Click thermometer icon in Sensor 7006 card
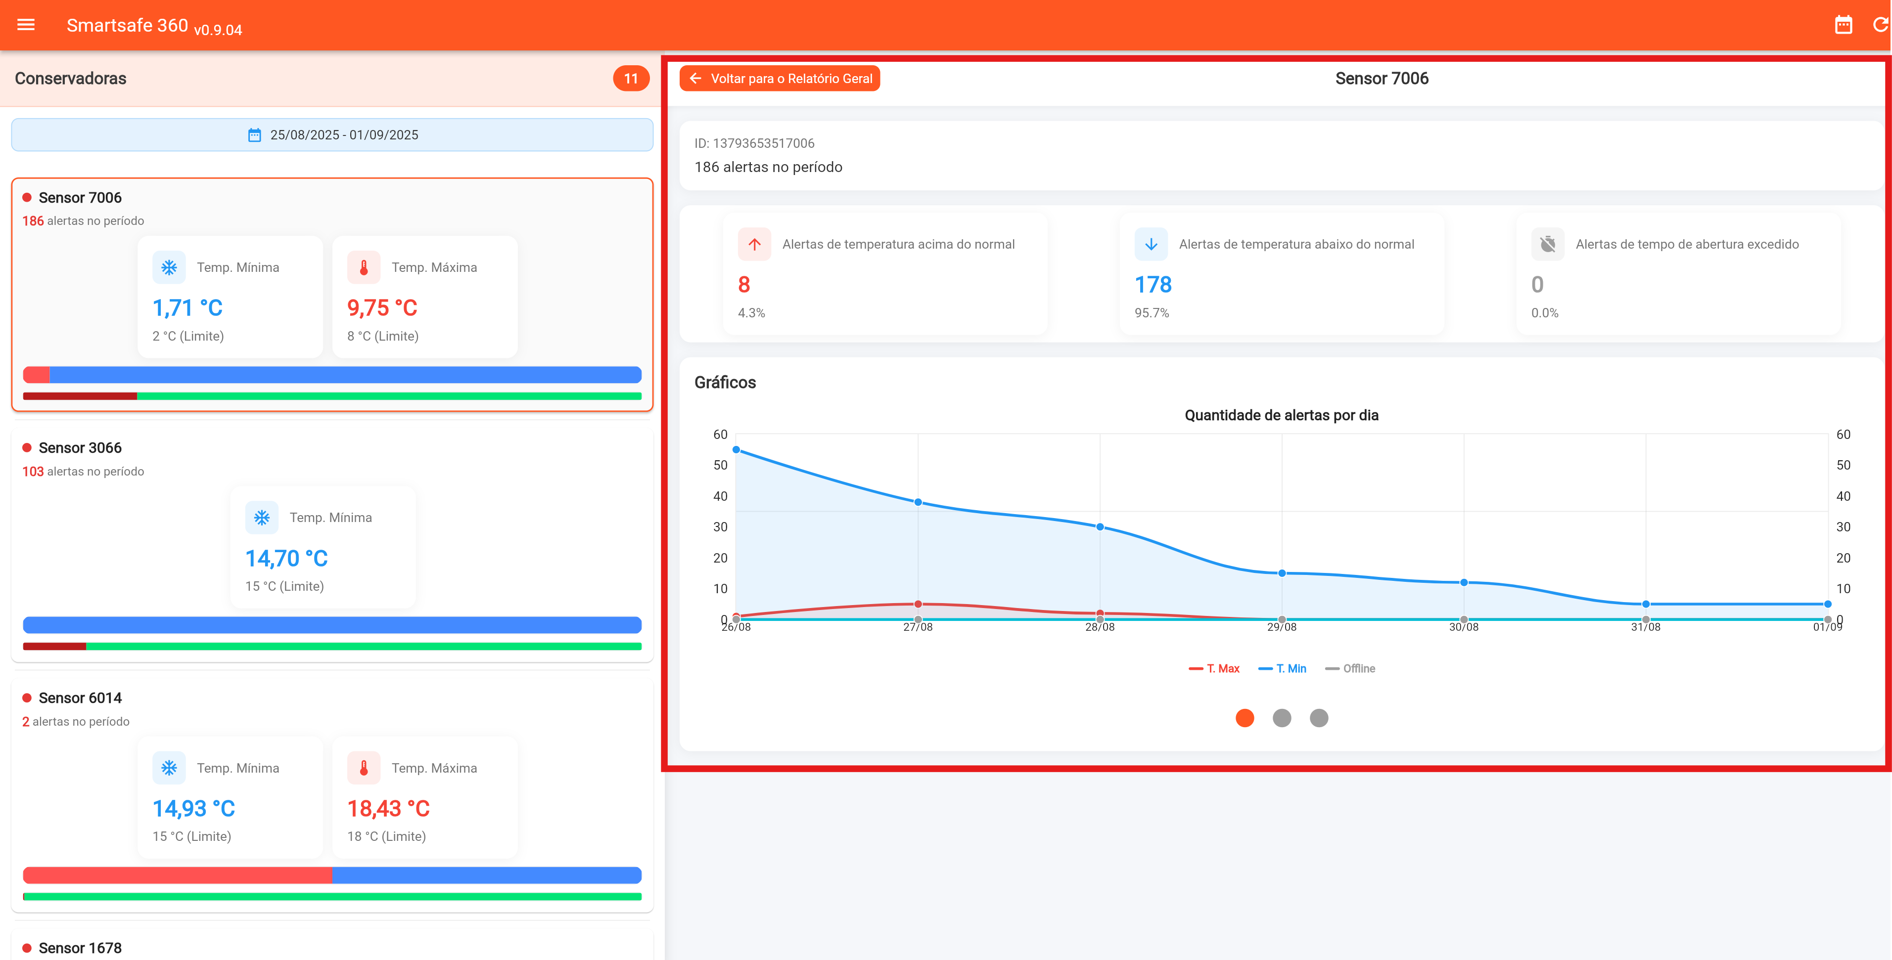Viewport: 1892px width, 960px height. pos(364,267)
